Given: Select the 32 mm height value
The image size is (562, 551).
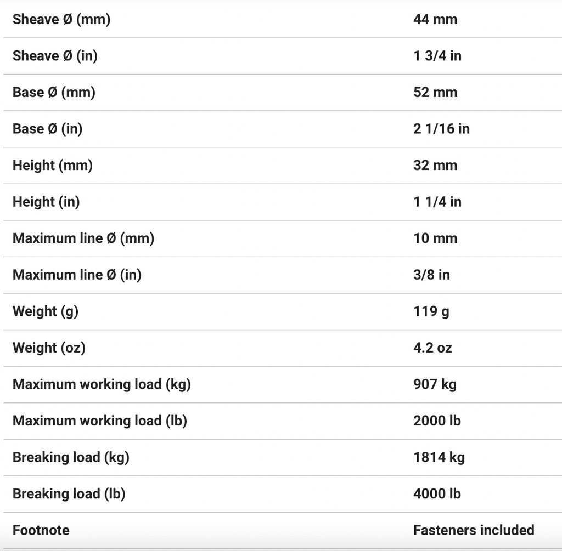Looking at the screenshot, I should [435, 165].
